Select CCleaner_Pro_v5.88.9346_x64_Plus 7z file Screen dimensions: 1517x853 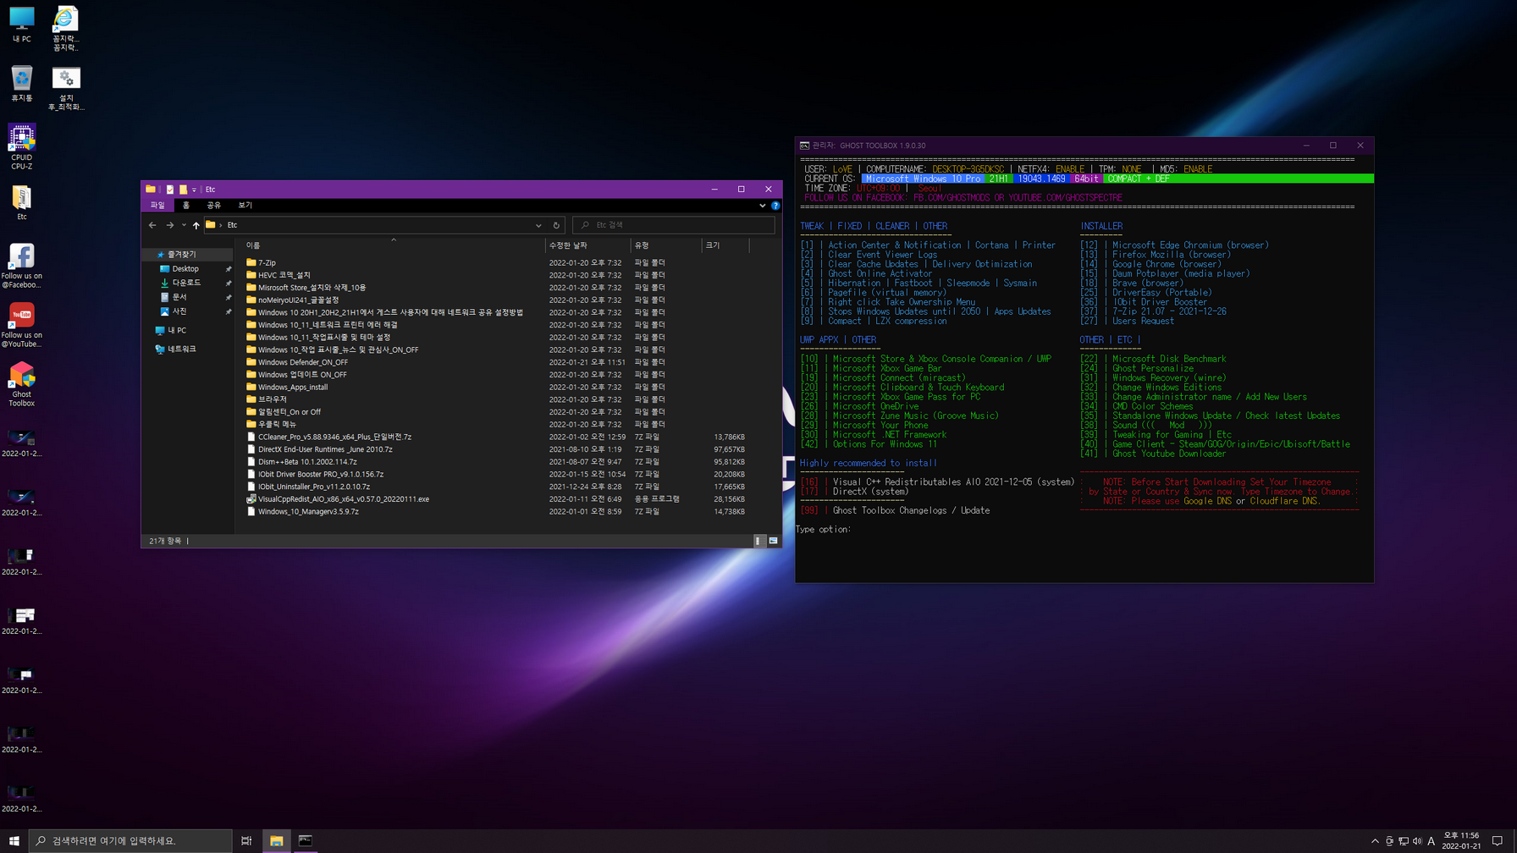click(x=334, y=438)
